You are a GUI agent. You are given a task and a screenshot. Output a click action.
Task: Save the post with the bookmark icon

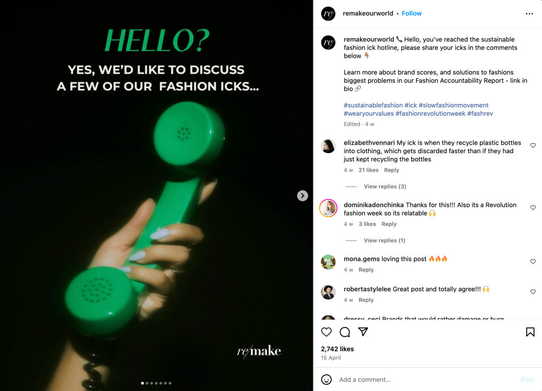(530, 332)
